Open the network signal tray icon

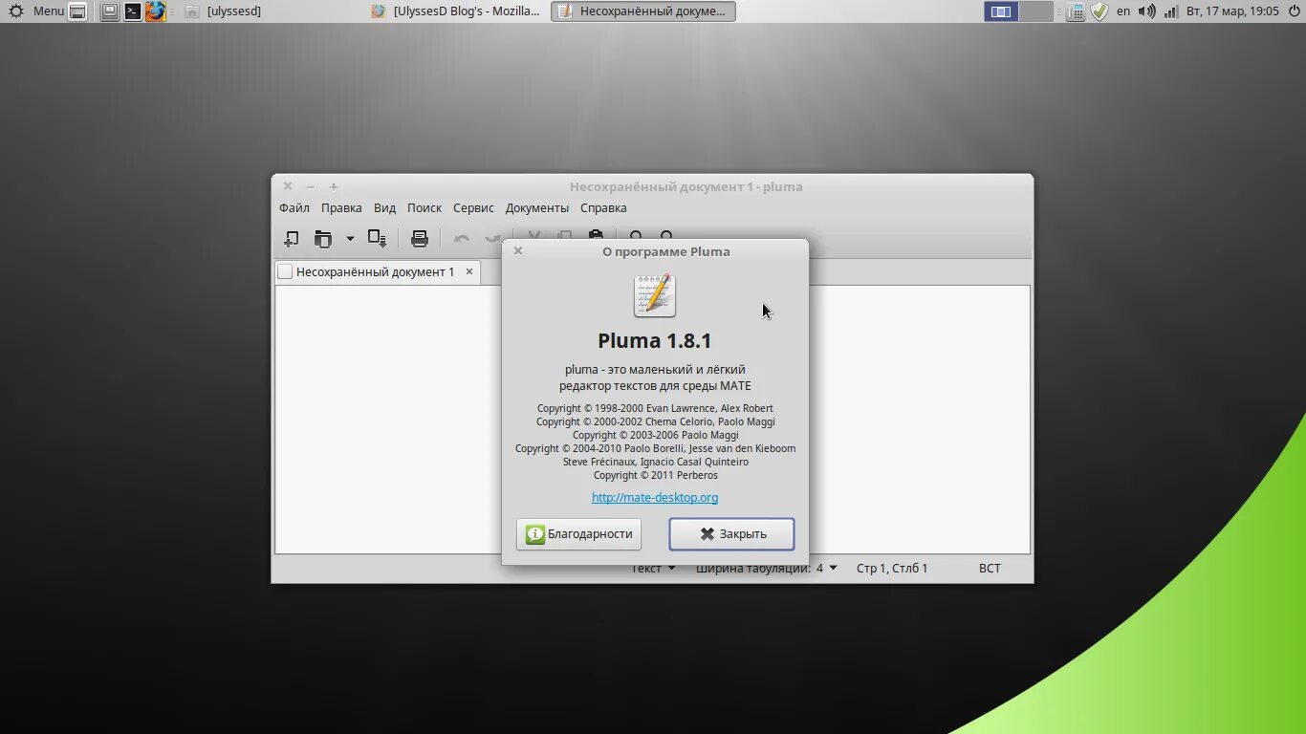(x=1170, y=11)
